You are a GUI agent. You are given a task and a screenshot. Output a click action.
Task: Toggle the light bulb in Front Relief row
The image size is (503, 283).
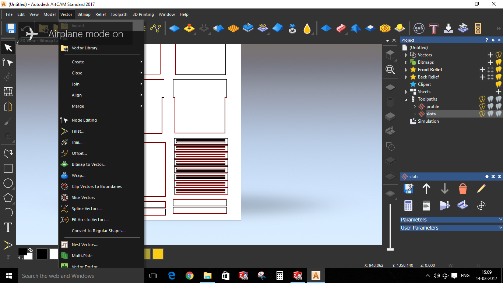[x=499, y=70]
